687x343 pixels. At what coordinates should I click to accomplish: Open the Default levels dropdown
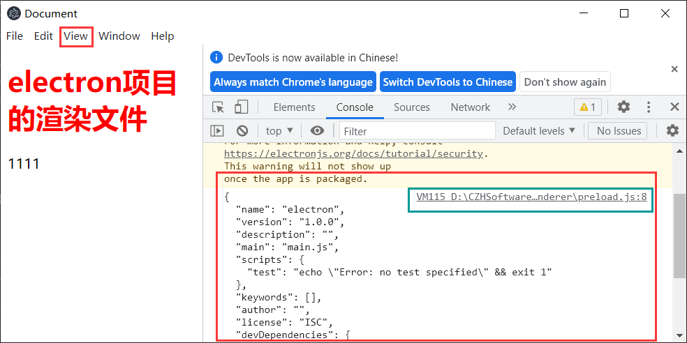pos(539,131)
